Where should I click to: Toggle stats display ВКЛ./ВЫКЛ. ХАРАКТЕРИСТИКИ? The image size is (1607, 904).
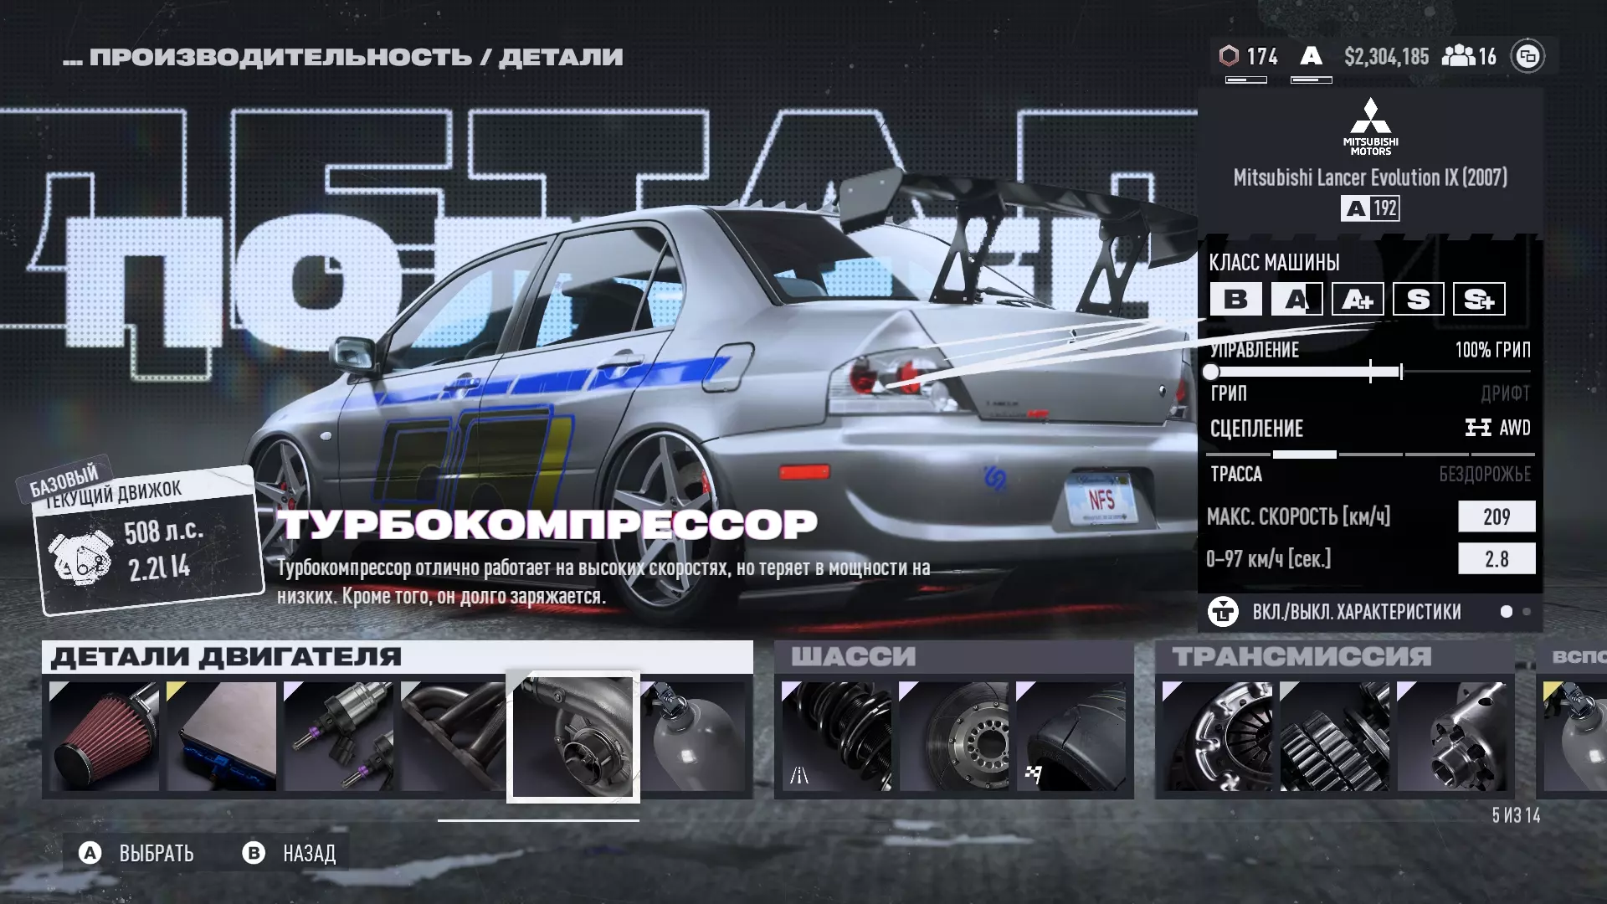point(1356,612)
